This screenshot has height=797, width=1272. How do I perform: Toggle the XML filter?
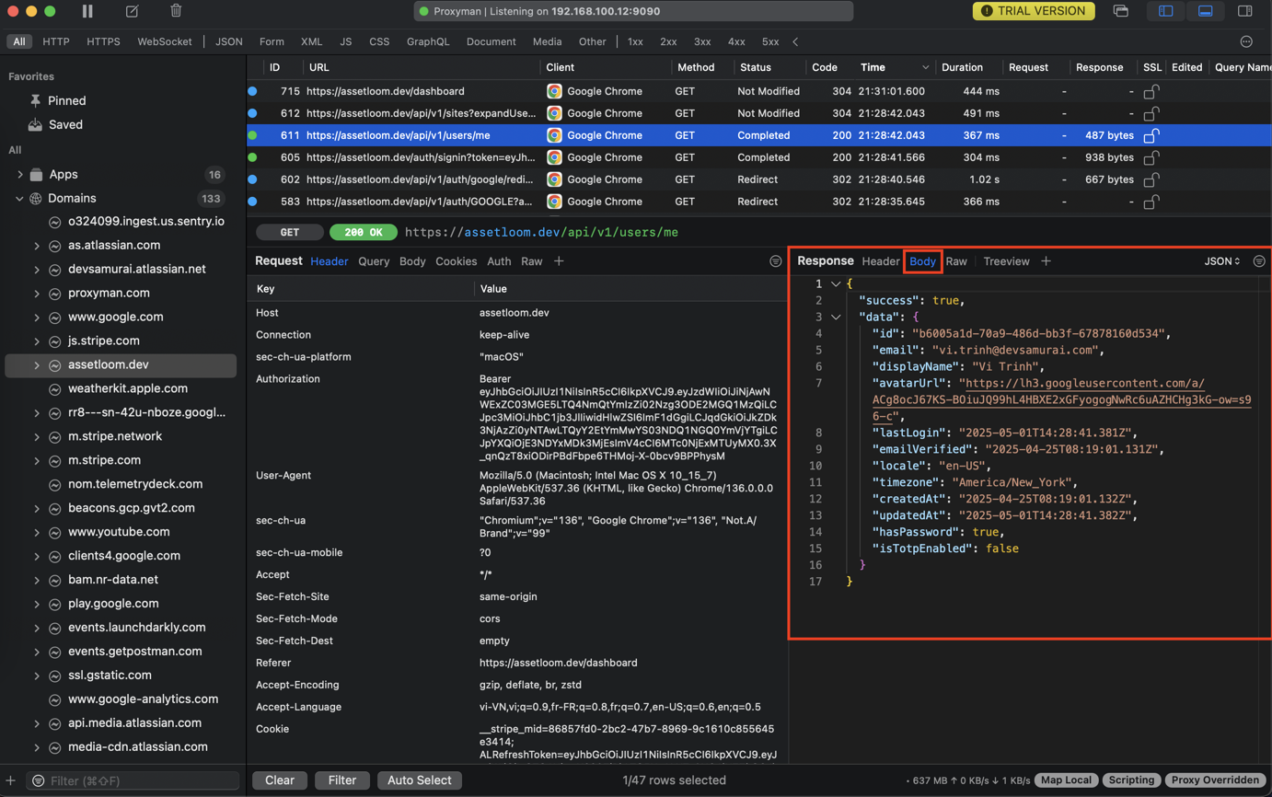click(311, 41)
